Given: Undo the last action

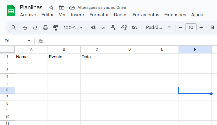Looking at the screenshot, I should click(x=25, y=28).
